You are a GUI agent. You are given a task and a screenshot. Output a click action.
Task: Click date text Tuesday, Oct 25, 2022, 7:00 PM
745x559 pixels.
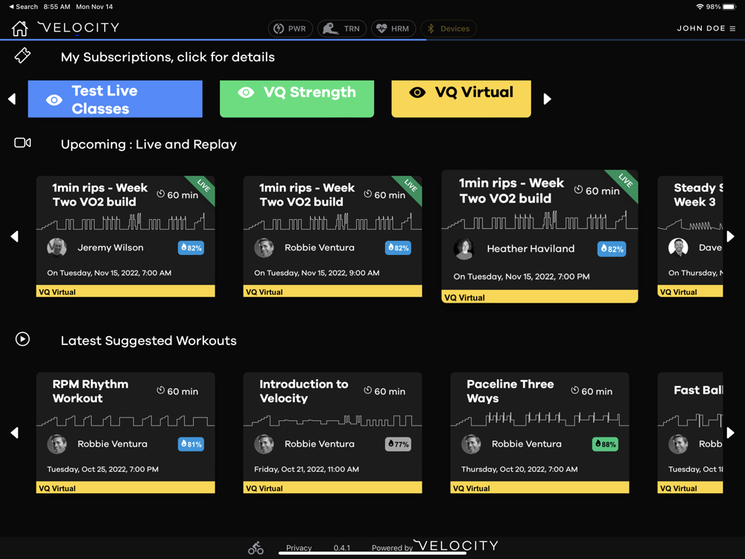(x=103, y=469)
